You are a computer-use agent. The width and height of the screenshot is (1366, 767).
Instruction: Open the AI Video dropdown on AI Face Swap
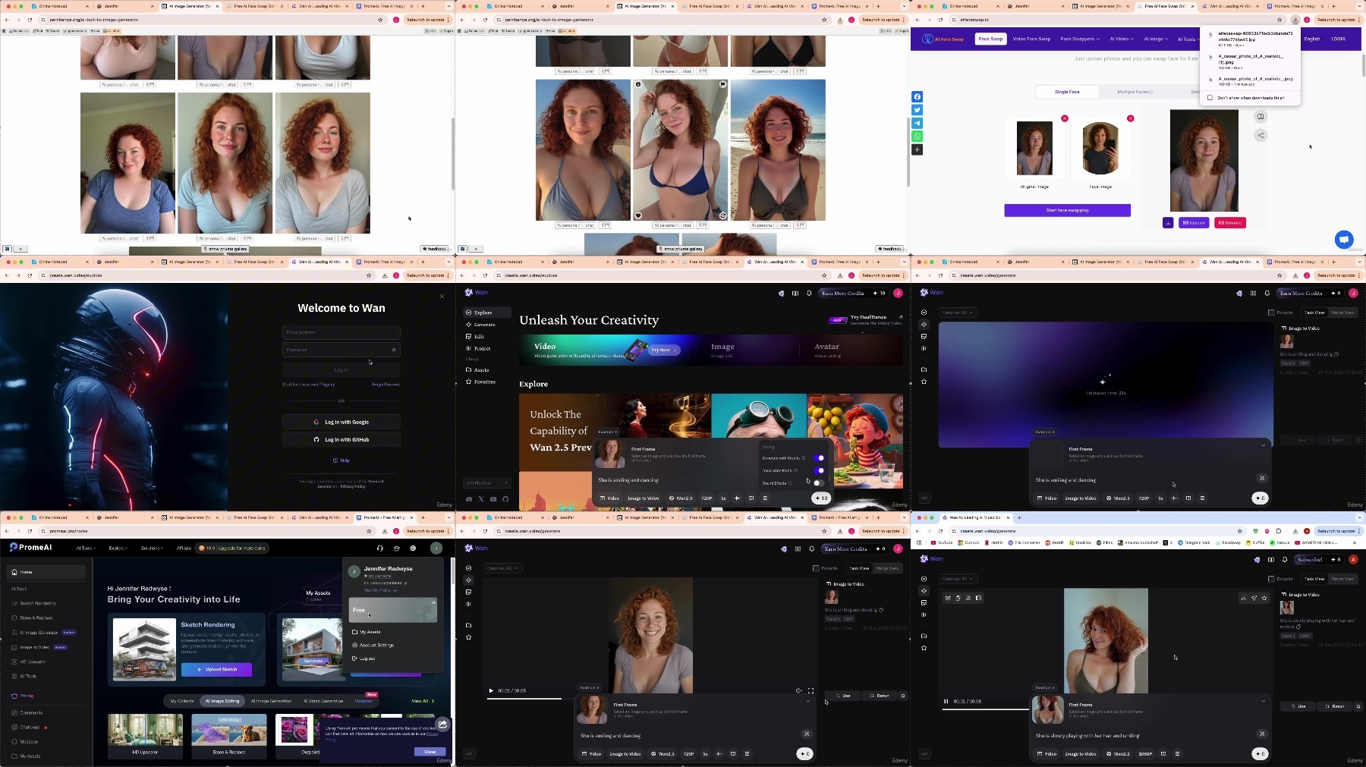1122,39
